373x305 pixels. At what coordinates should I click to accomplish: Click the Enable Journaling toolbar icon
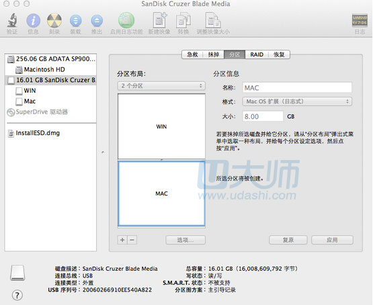pos(126,20)
